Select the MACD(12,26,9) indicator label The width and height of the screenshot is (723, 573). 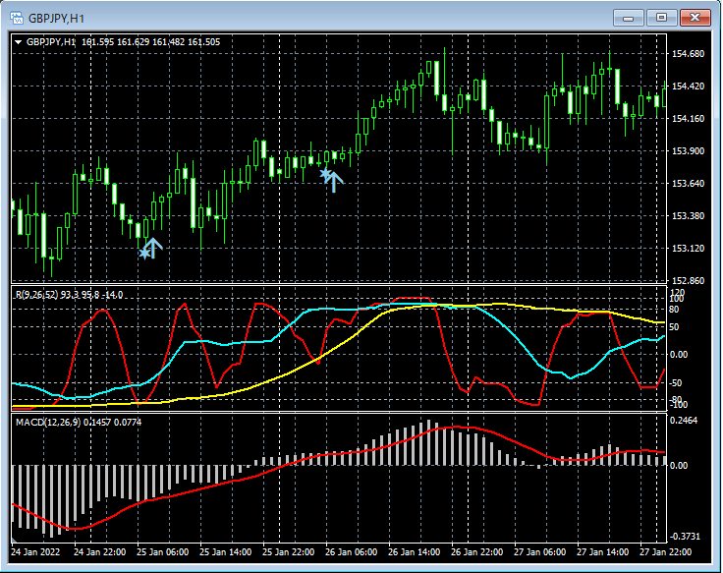click(49, 423)
